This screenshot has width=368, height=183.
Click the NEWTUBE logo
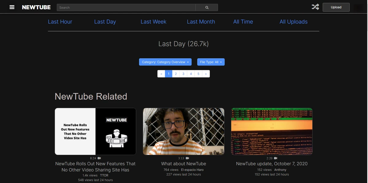pyautogui.click(x=36, y=7)
